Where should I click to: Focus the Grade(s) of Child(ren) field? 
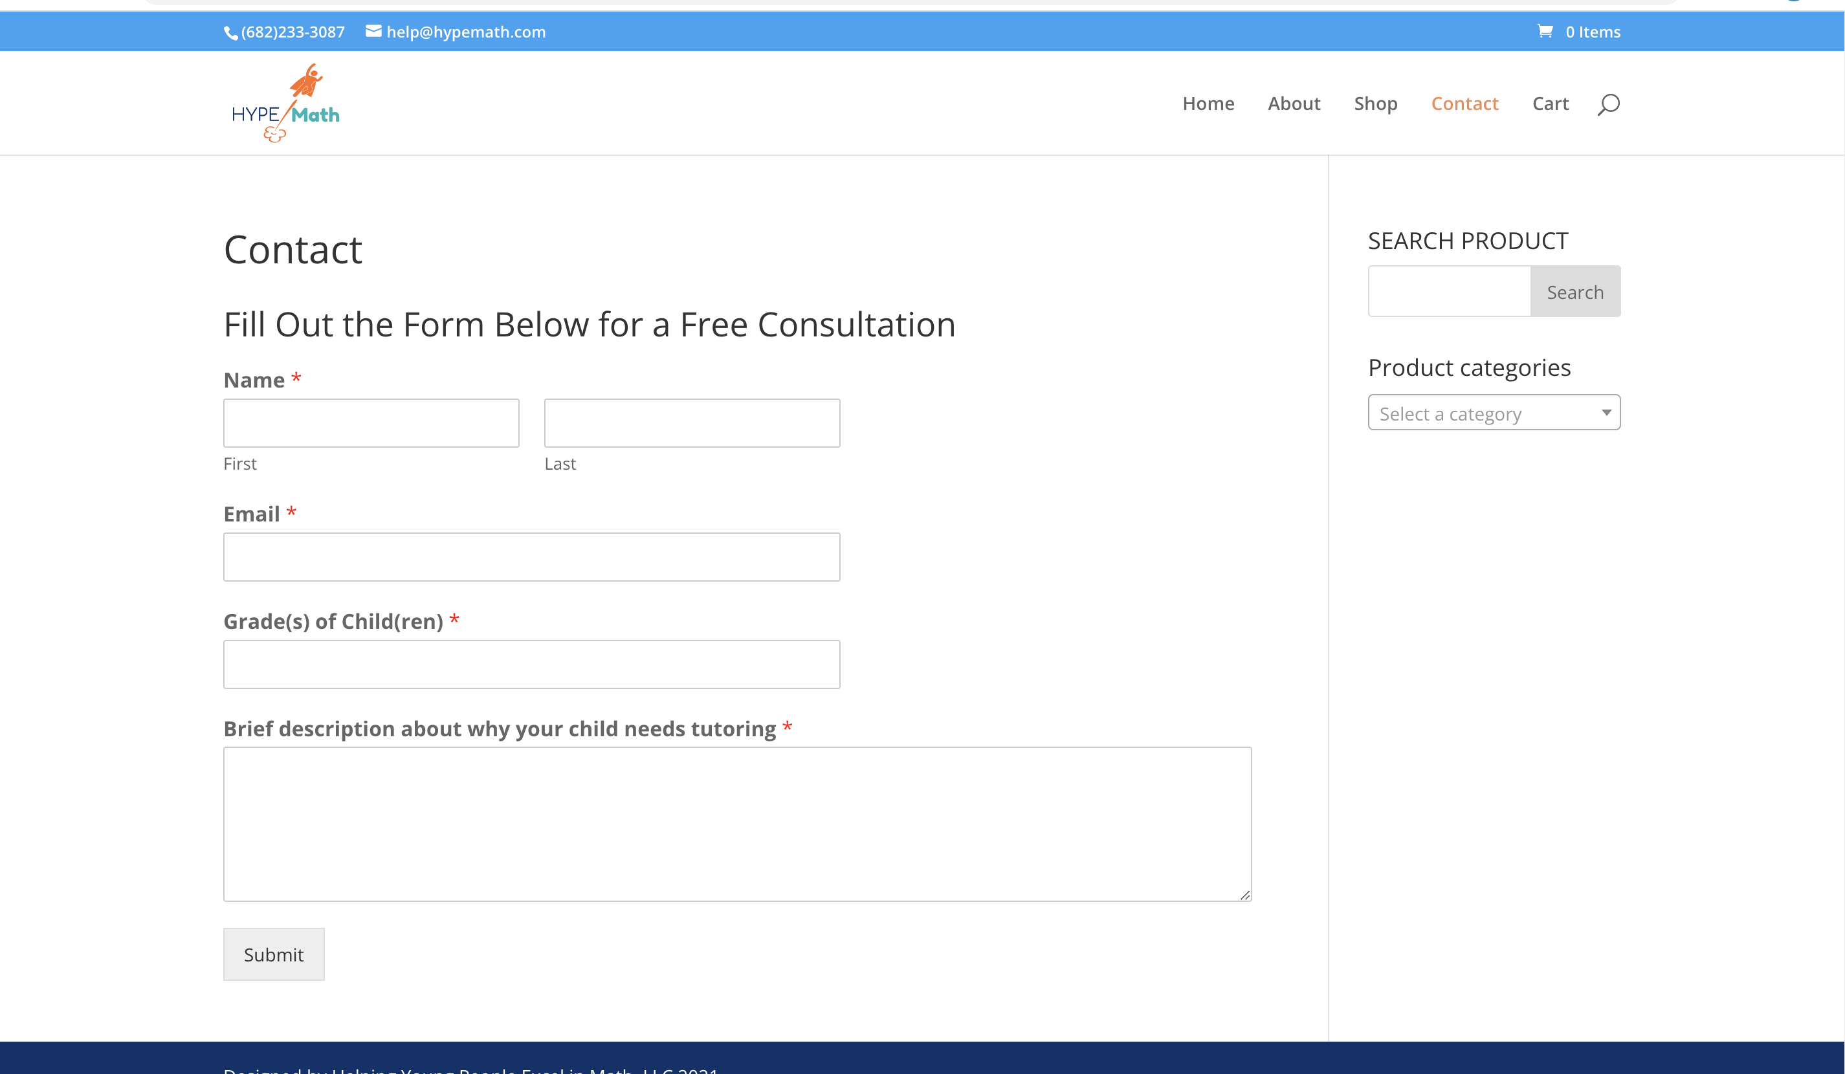[531, 664]
